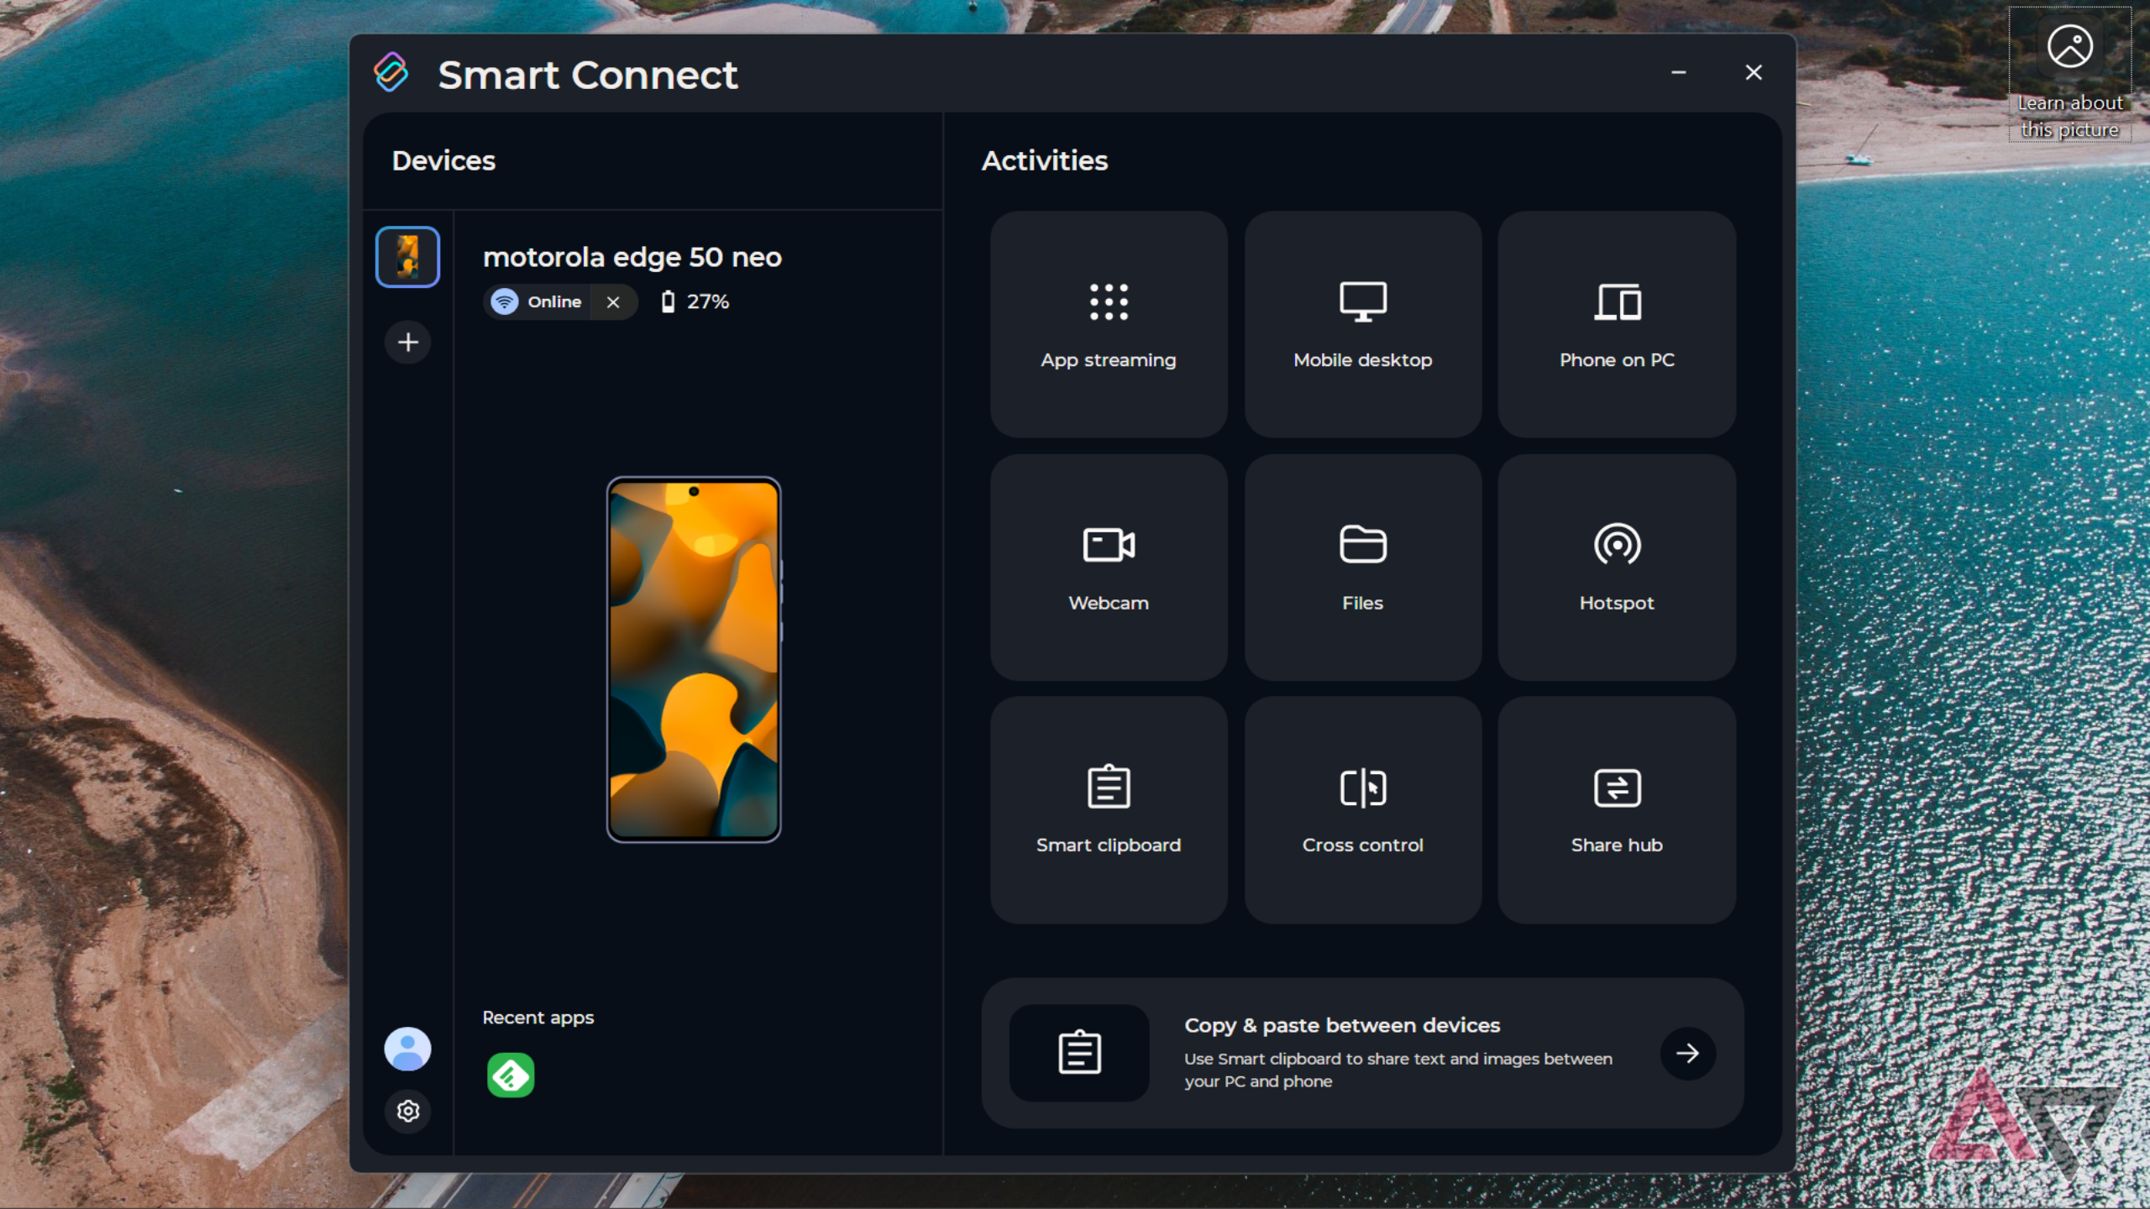Open Smart clipboard activity
This screenshot has width=2150, height=1209.
tap(1109, 810)
